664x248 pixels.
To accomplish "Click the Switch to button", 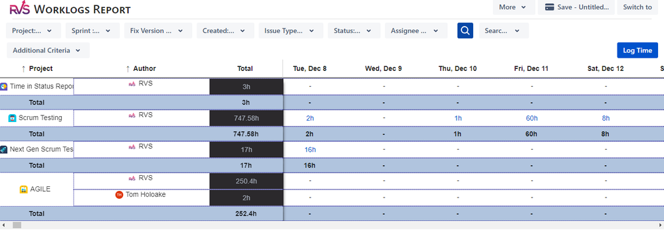I will 637,7.
